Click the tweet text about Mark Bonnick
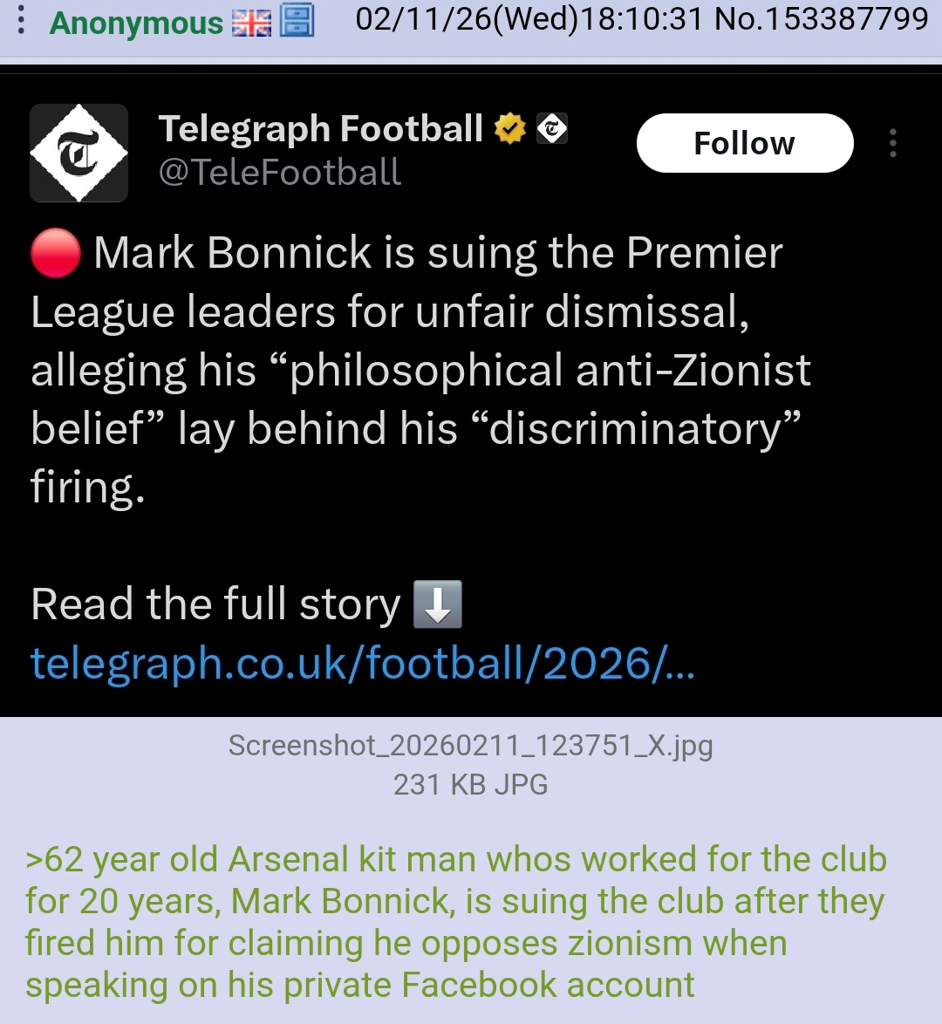The width and height of the screenshot is (942, 1024). 419,369
